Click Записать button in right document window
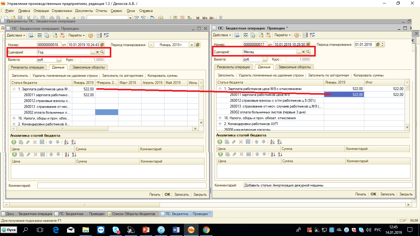This screenshot has height=236, width=420. tap(387, 194)
